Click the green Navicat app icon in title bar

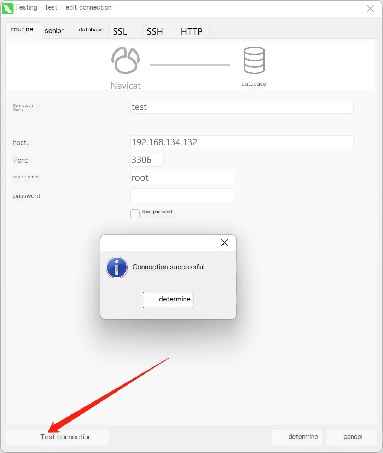click(x=7, y=8)
